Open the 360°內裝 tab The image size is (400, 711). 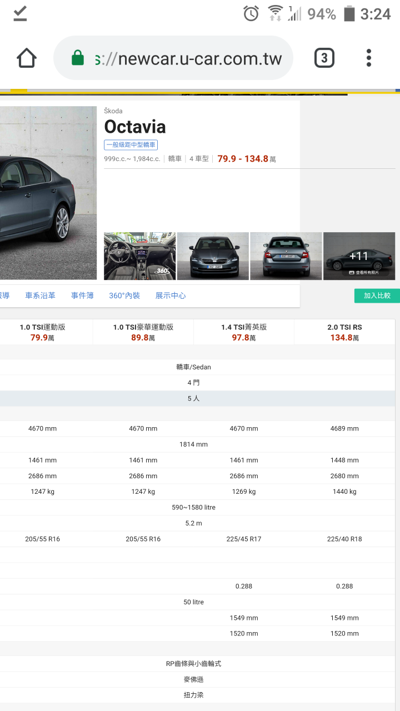coord(124,296)
